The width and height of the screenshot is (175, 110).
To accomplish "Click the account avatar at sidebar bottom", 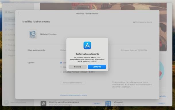I will pyautogui.click(x=6, y=102).
